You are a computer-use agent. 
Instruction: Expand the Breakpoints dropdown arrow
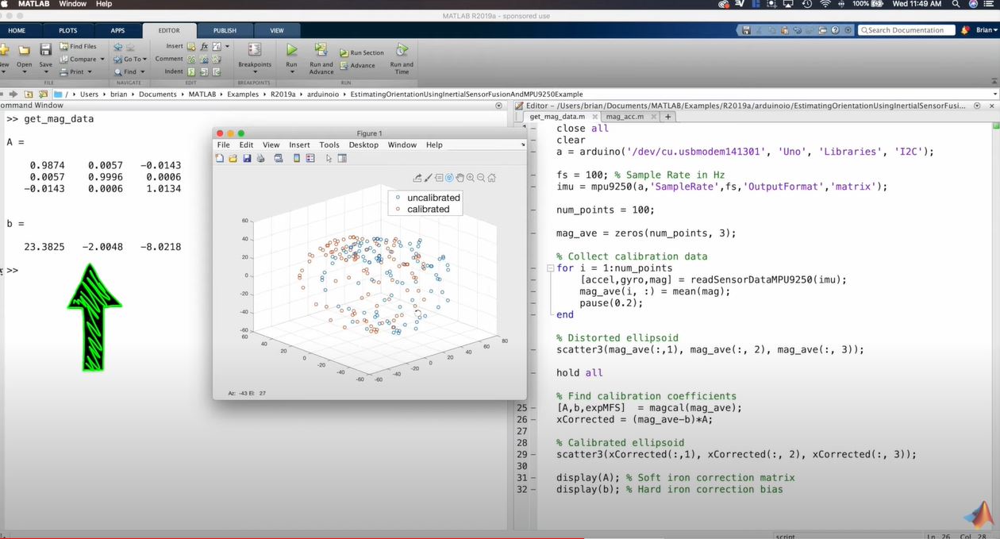click(255, 72)
